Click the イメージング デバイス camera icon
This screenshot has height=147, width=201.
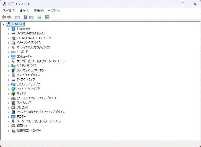coord(13,43)
